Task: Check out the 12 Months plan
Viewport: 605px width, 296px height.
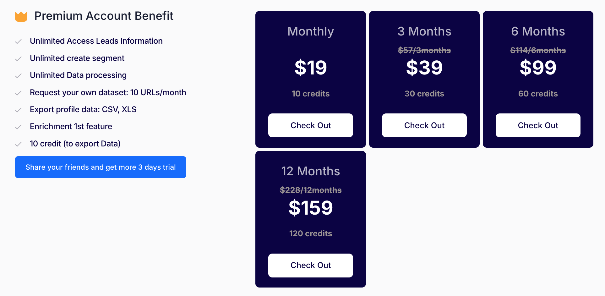Action: point(310,265)
